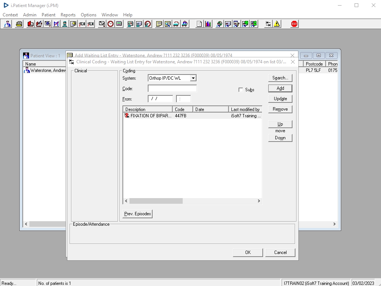Open the plain yellow note icon
Screen dimensions: 381x286
(159, 24)
